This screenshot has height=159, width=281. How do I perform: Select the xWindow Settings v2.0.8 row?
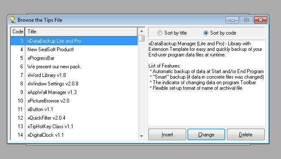74,84
